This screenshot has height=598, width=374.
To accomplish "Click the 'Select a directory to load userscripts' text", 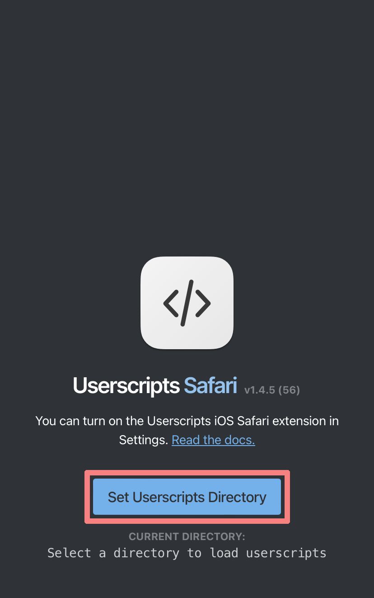I will [187, 553].
